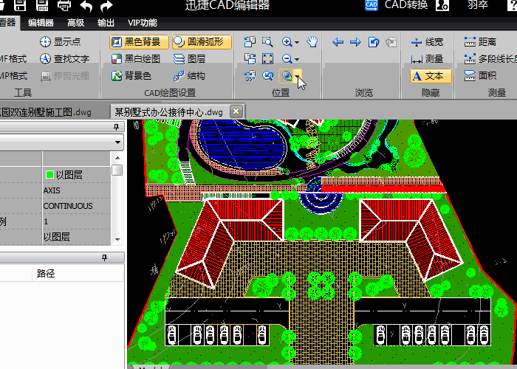Toggle the 文本 text visibility button
This screenshot has height=369, width=517.
pyautogui.click(x=427, y=75)
